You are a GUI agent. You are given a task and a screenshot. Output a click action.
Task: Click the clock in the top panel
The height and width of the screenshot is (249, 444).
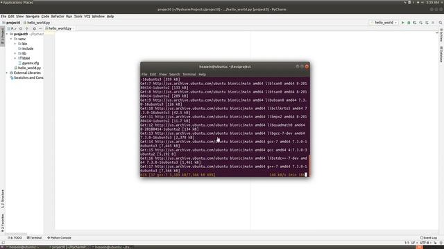pyautogui.click(x=432, y=2)
